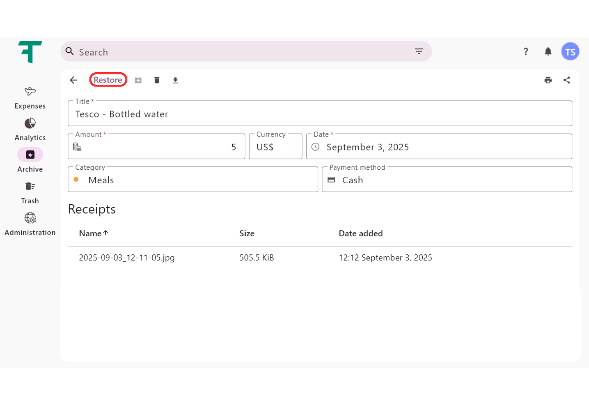Click the Search input field

pos(239,52)
